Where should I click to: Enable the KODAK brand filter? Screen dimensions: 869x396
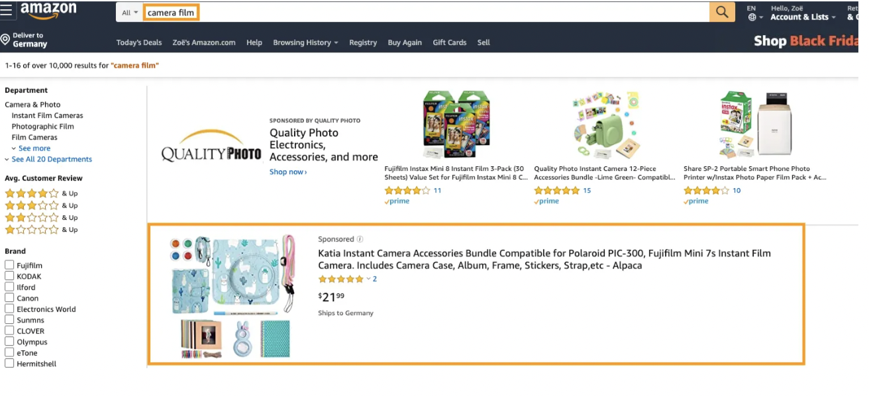(9, 276)
